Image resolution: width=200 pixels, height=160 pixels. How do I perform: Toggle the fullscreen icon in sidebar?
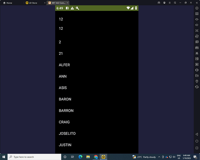197,31
